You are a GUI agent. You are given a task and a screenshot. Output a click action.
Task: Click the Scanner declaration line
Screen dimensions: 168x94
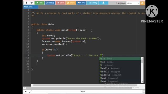tap(64, 41)
